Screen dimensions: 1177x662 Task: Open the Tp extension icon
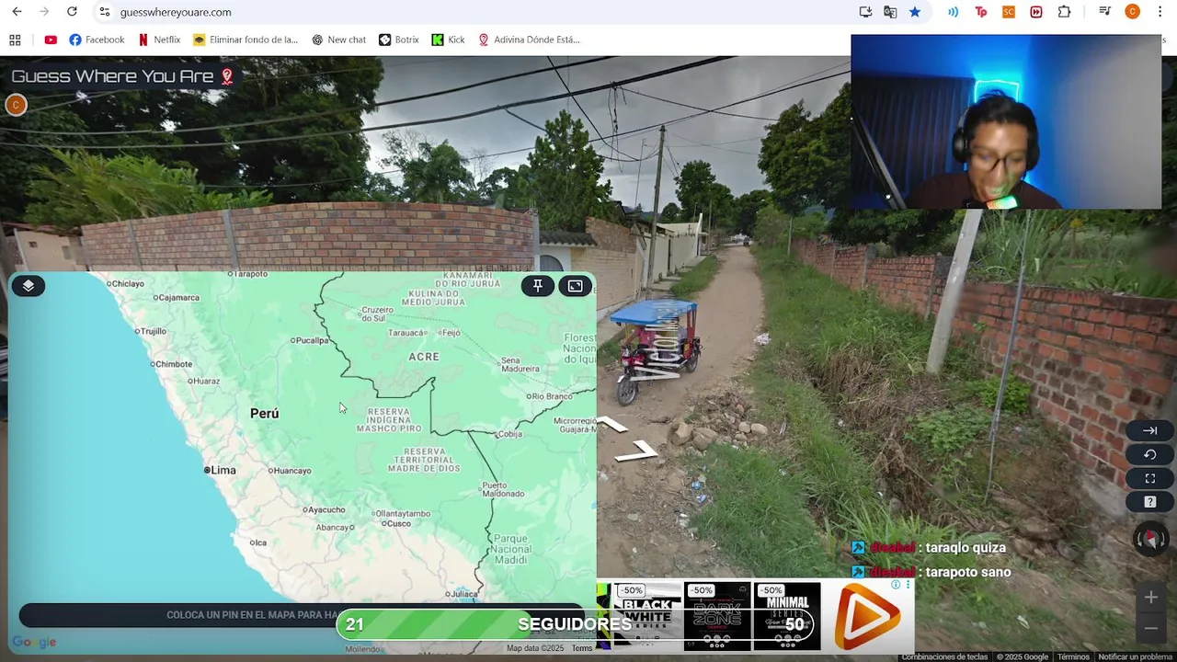point(981,12)
